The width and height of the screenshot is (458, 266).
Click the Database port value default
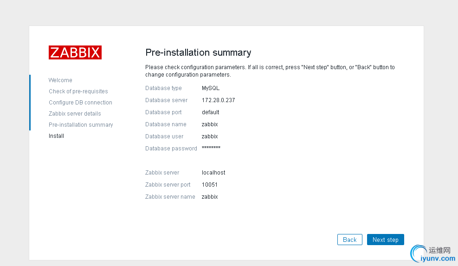click(x=210, y=112)
